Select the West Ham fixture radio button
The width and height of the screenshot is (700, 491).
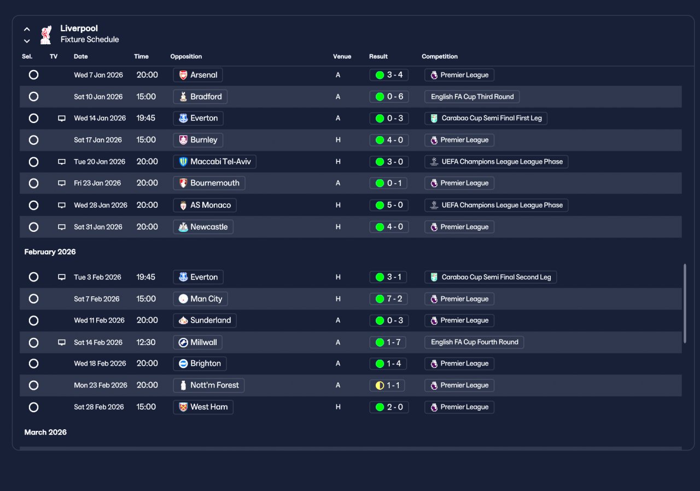coord(33,407)
